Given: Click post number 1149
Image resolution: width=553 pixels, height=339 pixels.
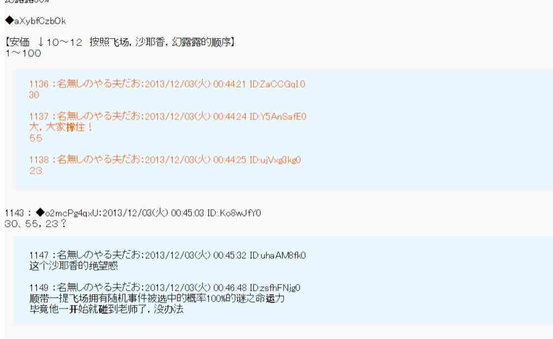Looking at the screenshot, I should (x=39, y=288).
